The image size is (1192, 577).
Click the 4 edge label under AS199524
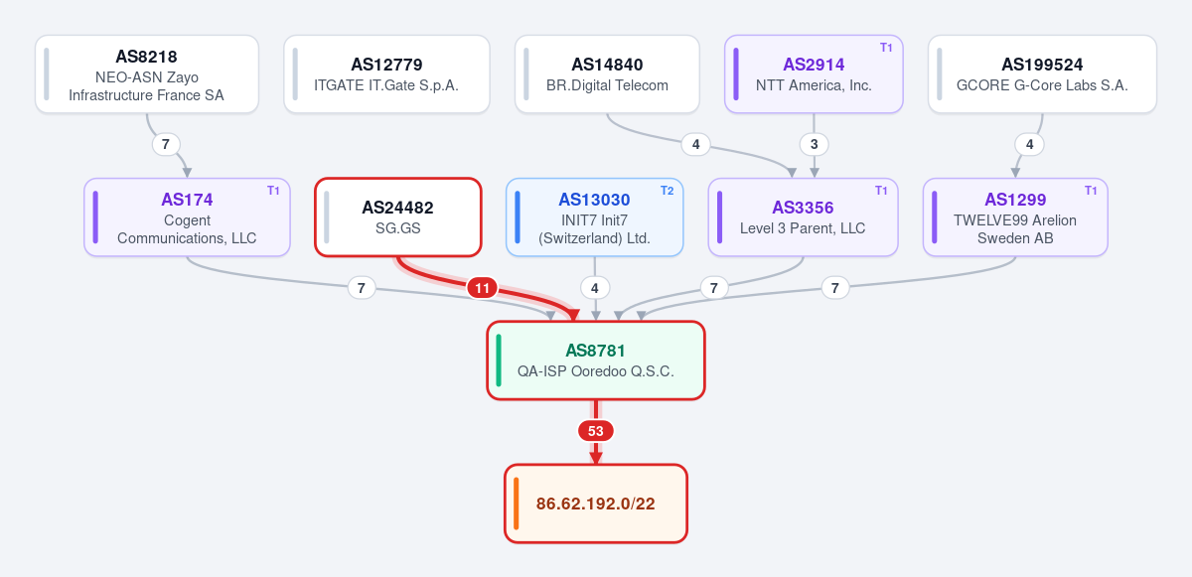[x=1030, y=144]
